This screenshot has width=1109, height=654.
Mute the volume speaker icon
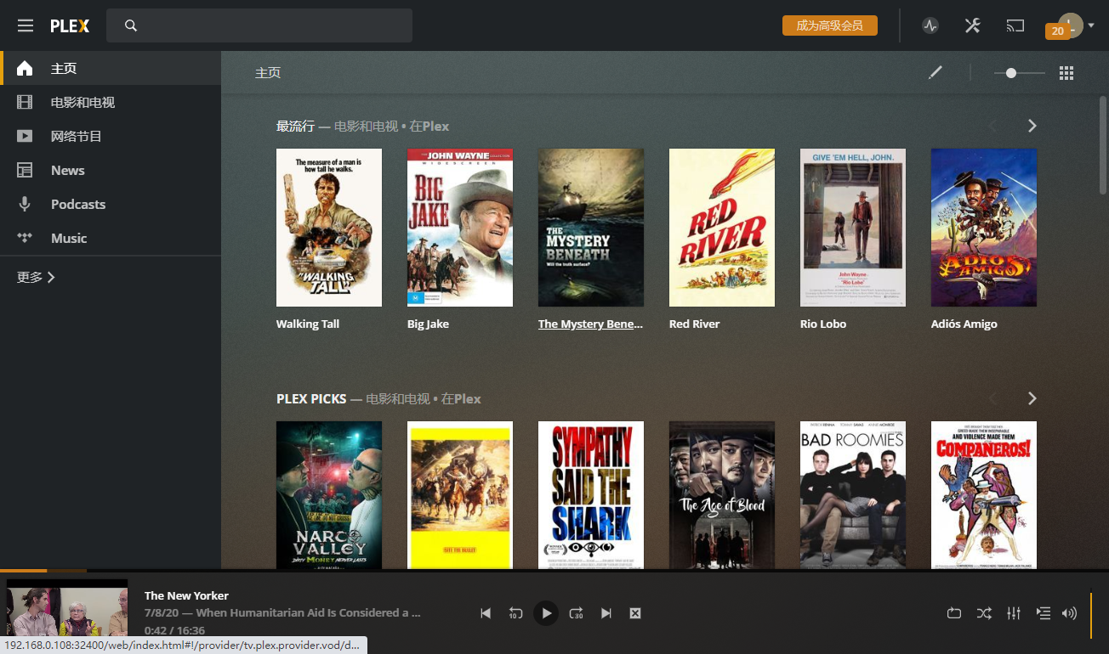[1070, 613]
